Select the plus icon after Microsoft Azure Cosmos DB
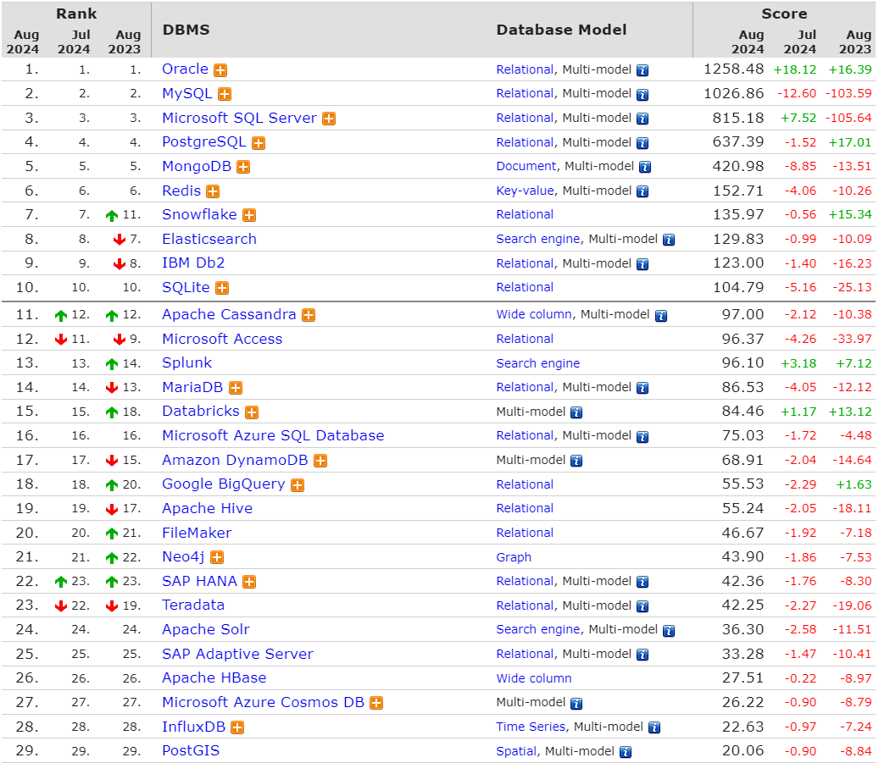This screenshot has height=763, width=879. pyautogui.click(x=376, y=703)
